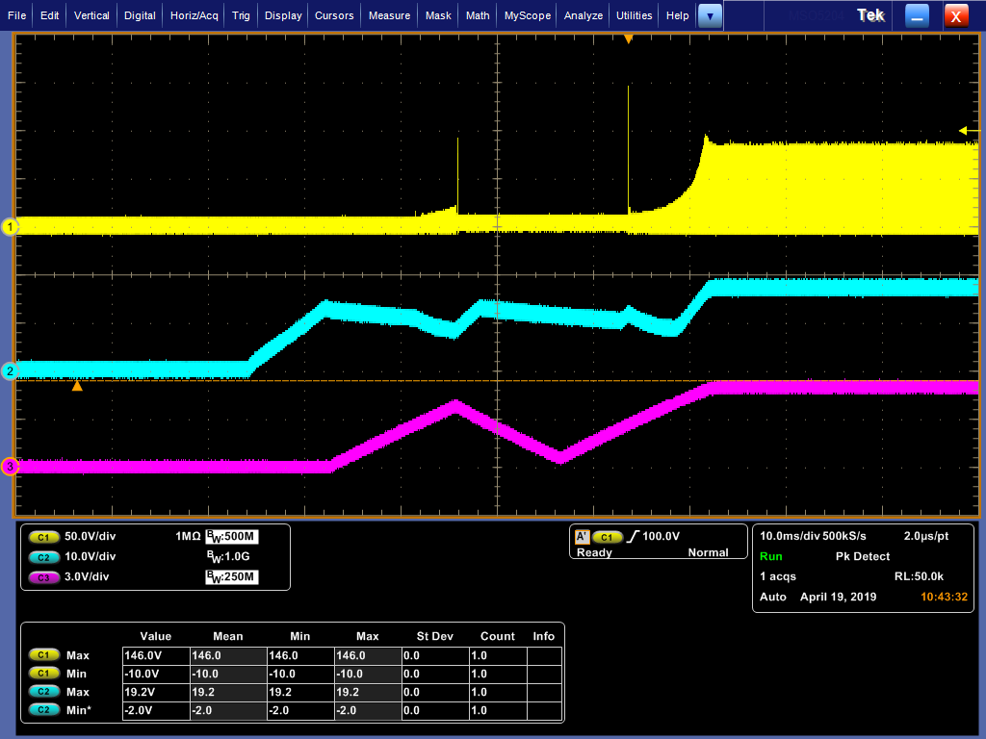This screenshot has height=739, width=986.
Task: Open the Measure menu
Action: (x=389, y=15)
